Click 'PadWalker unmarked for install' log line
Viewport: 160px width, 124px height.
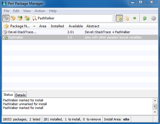pyautogui.click(x=25, y=104)
